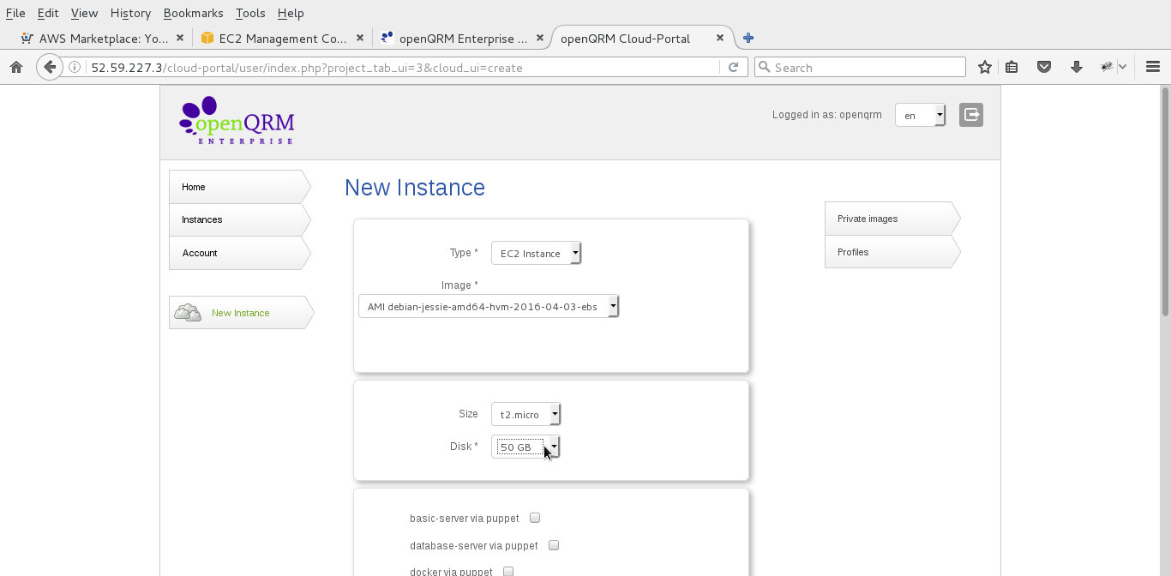Screen dimensions: 1171x576
Task: Log out using the exit icon
Action: 971,114
